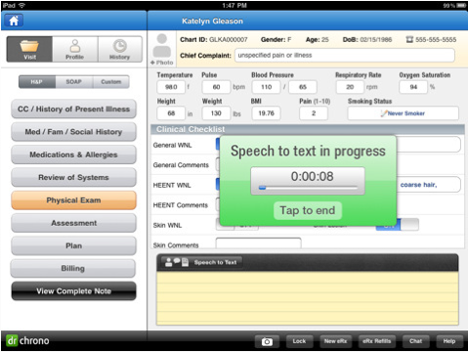Screen dimensions: 468x352
Task: Edit the Respiratory Rate field
Action: [350, 87]
